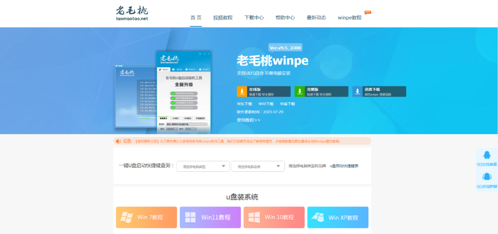Viewport: 498px width, 234px height.
Task: Click the Ver.v9.5_2308 version badge
Action: click(285, 48)
